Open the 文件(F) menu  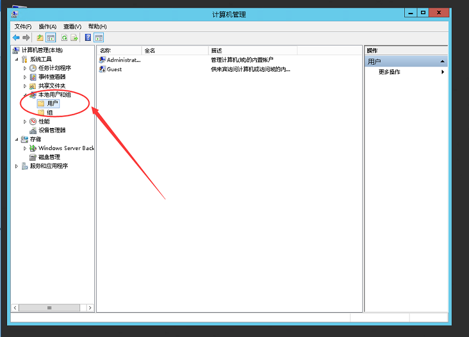tap(23, 27)
